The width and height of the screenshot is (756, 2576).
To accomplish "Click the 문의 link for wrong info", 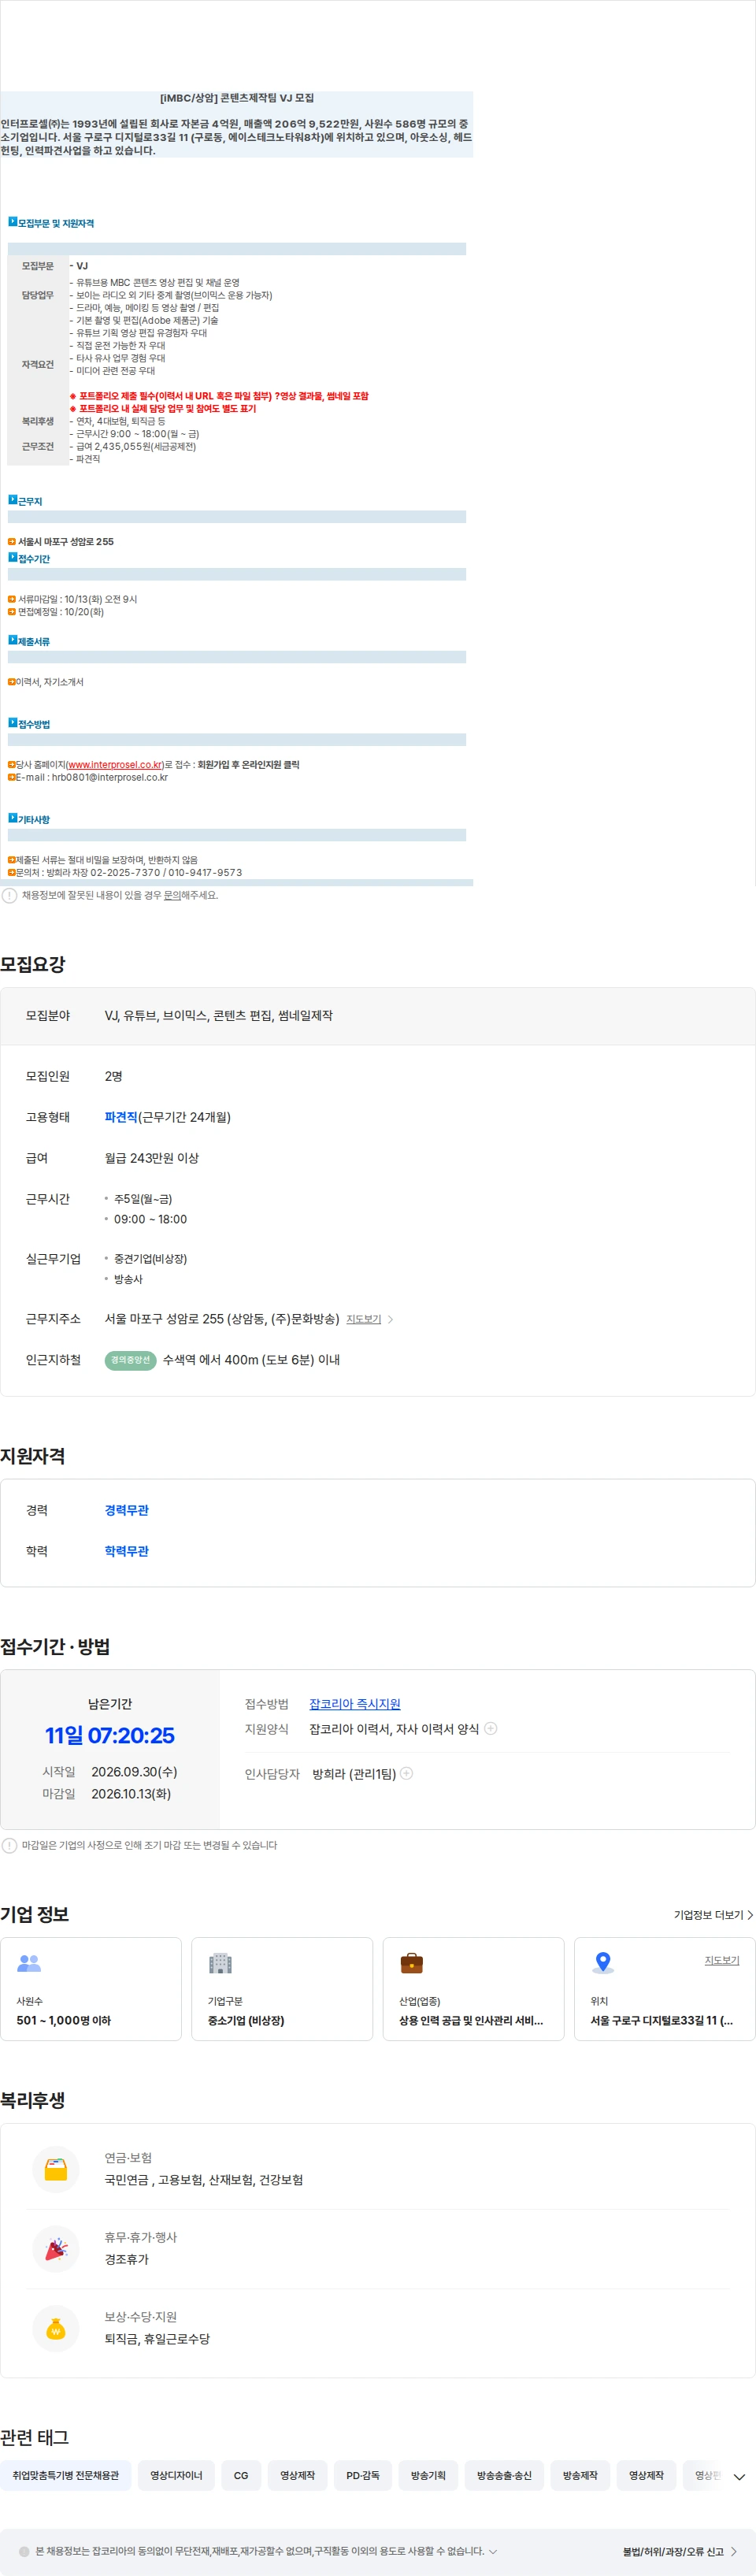I will [172, 895].
